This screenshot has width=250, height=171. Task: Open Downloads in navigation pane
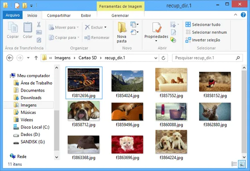pos(28,97)
